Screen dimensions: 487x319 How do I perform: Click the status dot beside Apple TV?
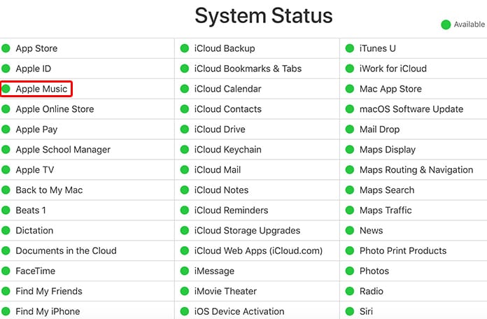point(6,169)
